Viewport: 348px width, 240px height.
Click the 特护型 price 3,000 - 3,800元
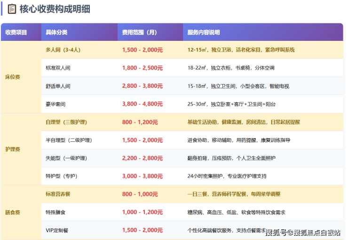[x=142, y=176]
